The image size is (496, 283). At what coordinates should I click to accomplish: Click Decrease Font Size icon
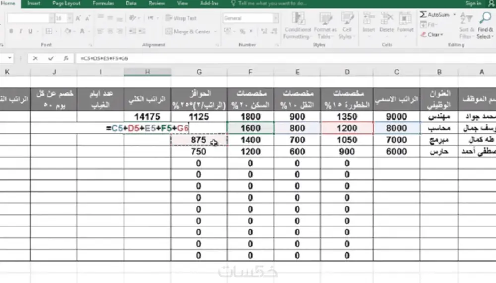point(88,18)
